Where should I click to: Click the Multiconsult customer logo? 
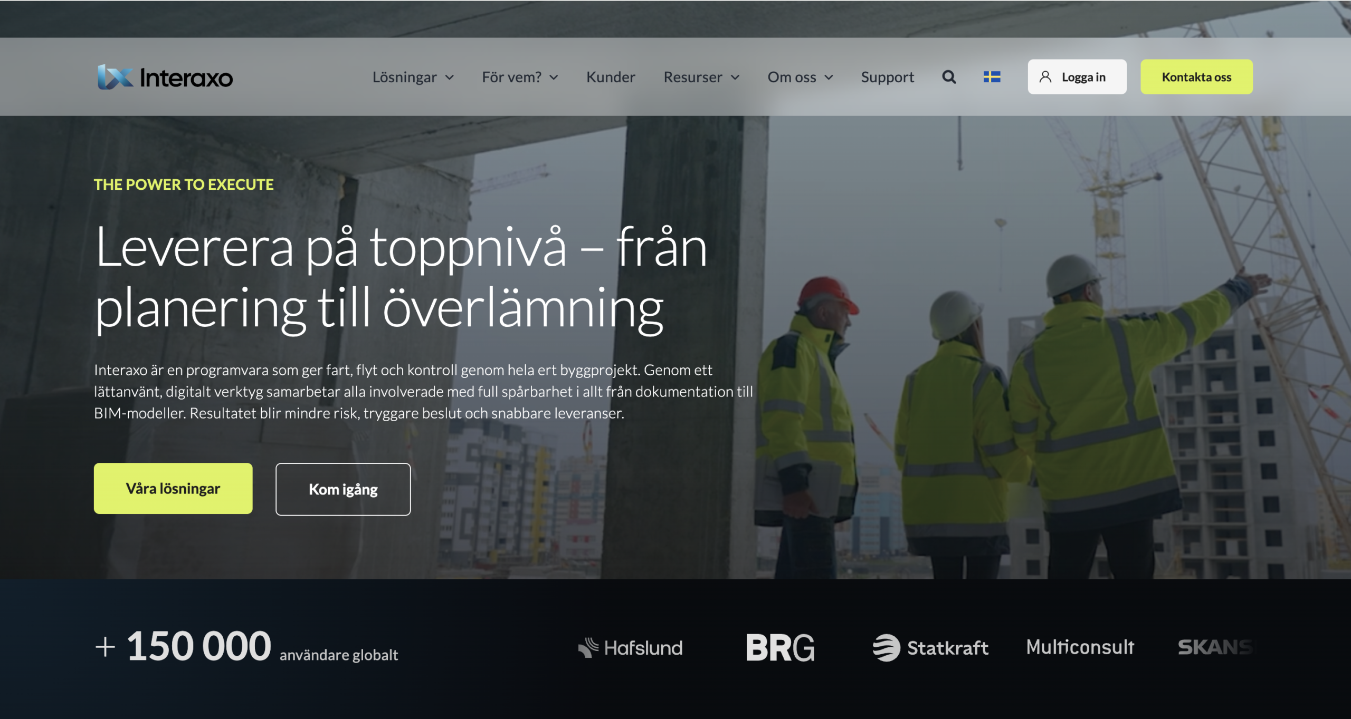point(1080,647)
